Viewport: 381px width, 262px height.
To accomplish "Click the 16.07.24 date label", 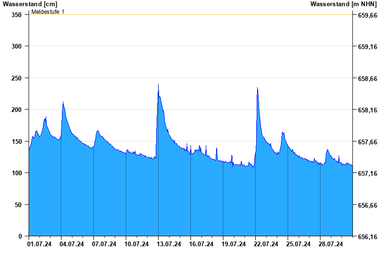I will 201,244.
